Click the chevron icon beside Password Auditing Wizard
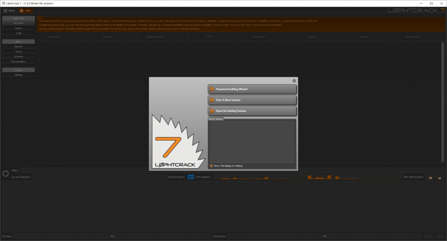Image resolution: width=447 pixels, height=241 pixels. [212, 89]
